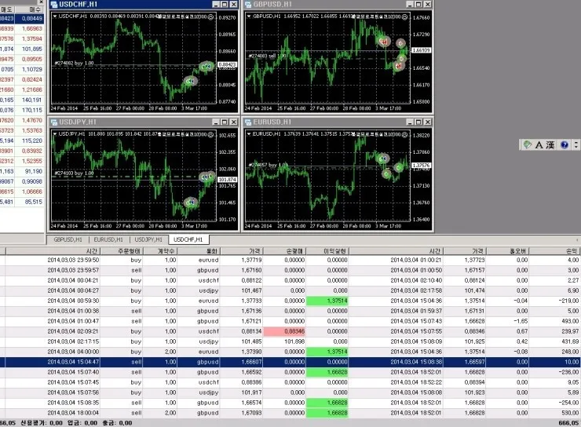Screen dimensions: 581x427
Task: Click the 매도 header in the quotes list
Action: click(7, 9)
